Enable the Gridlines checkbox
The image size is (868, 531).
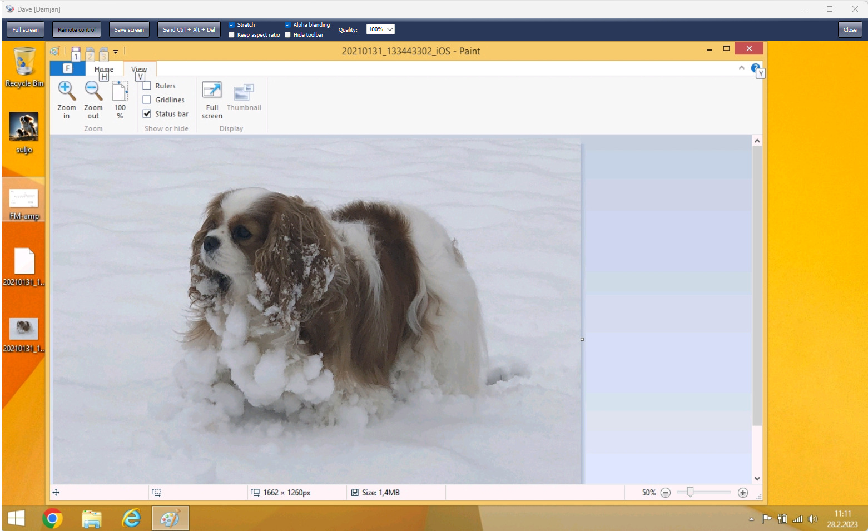(147, 100)
